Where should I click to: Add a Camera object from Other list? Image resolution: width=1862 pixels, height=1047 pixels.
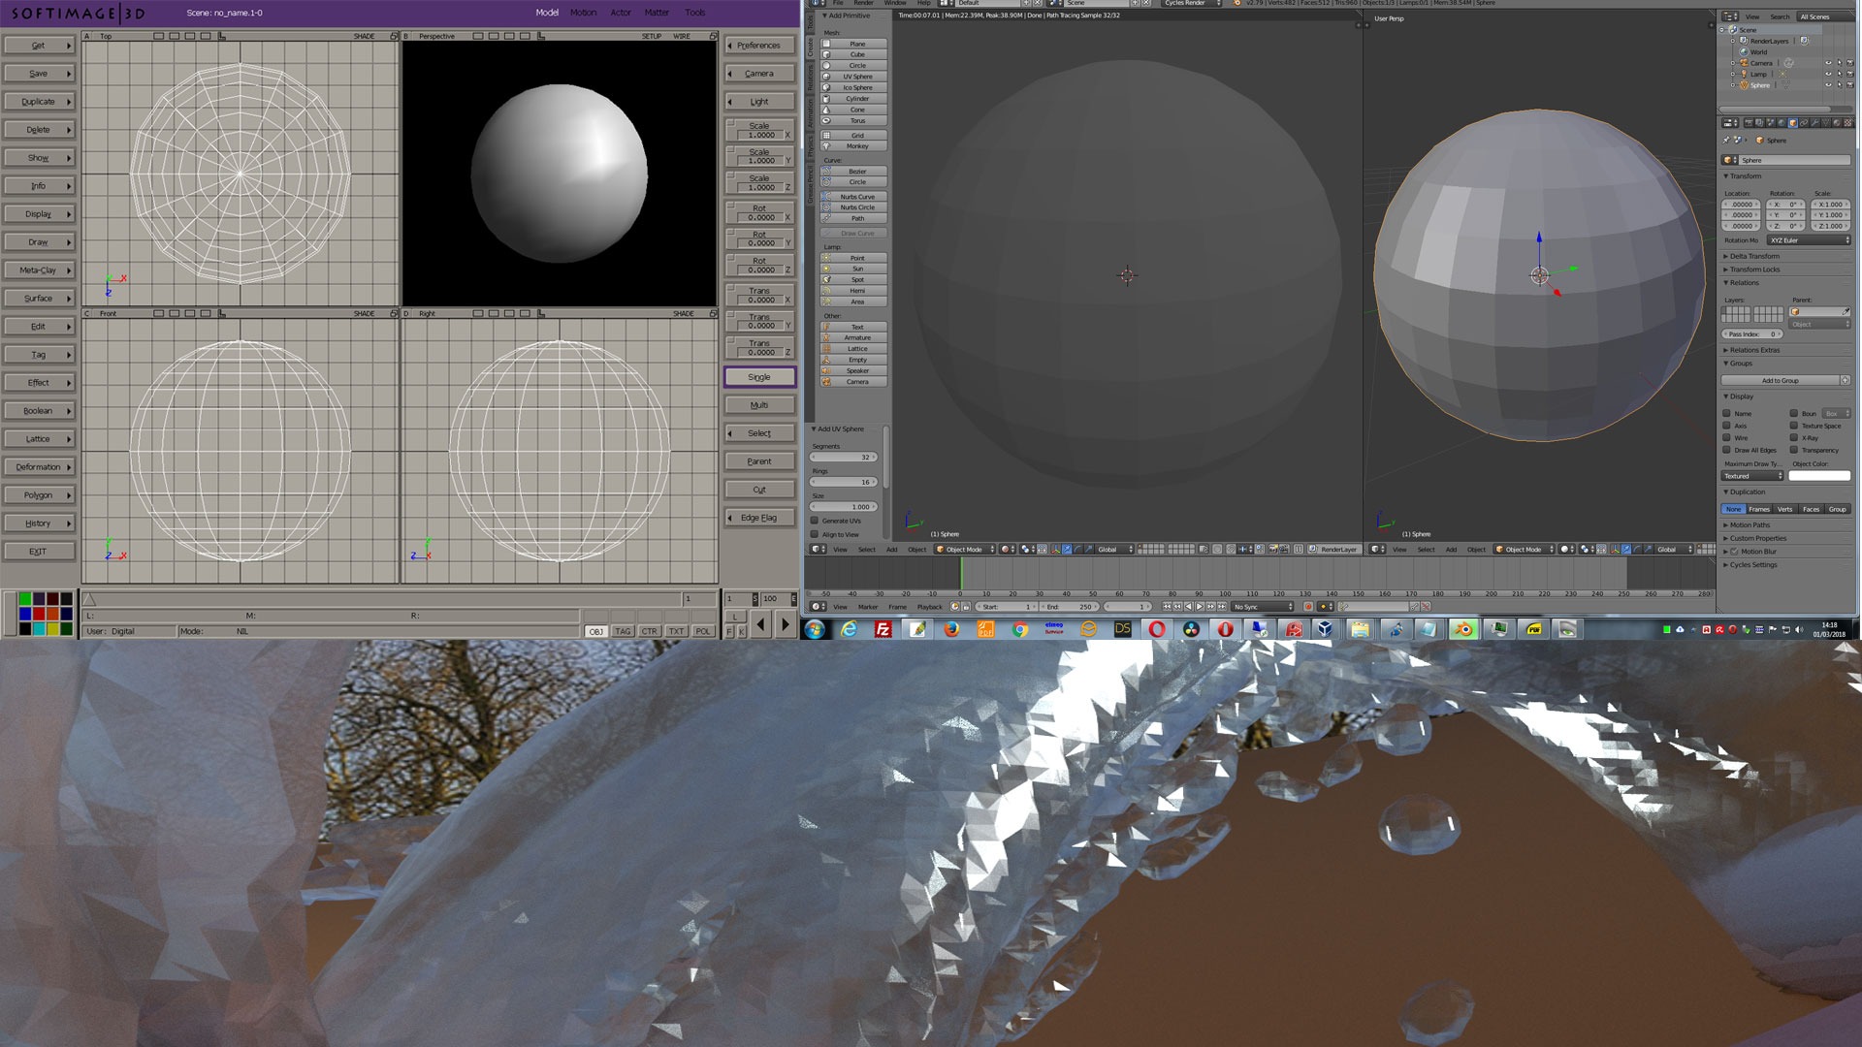coord(854,382)
